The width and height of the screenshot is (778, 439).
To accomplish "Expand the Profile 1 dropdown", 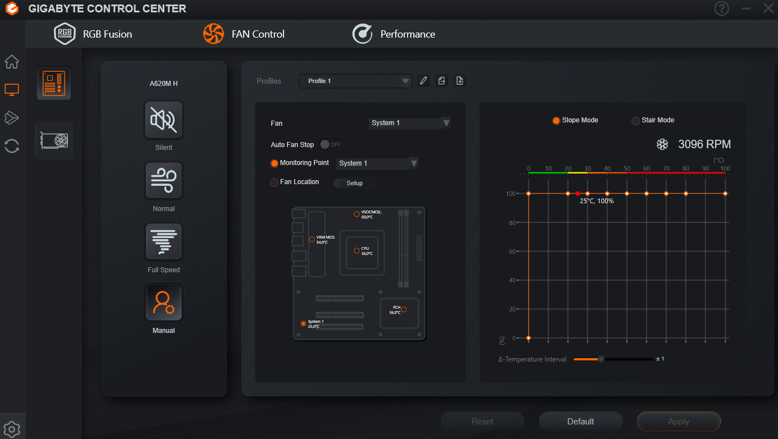I will [x=356, y=81].
